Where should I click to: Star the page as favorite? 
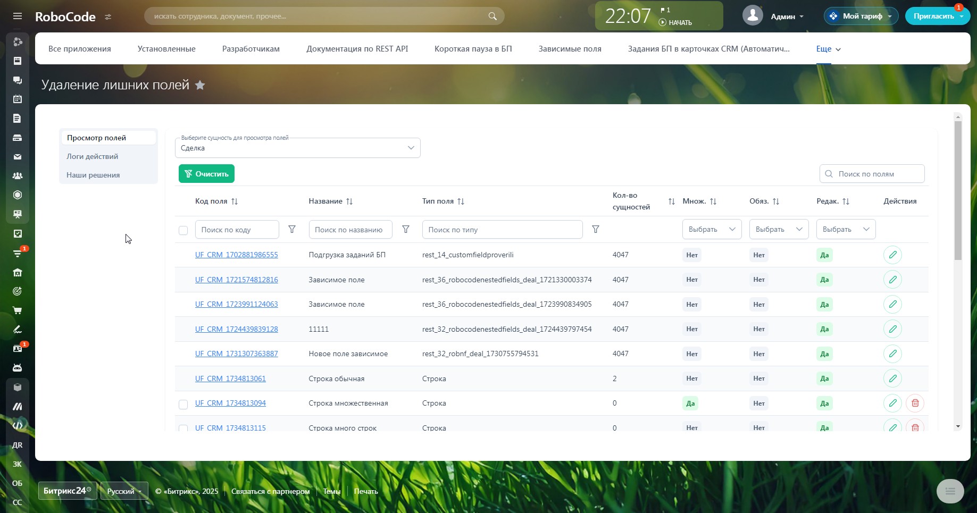click(x=200, y=85)
